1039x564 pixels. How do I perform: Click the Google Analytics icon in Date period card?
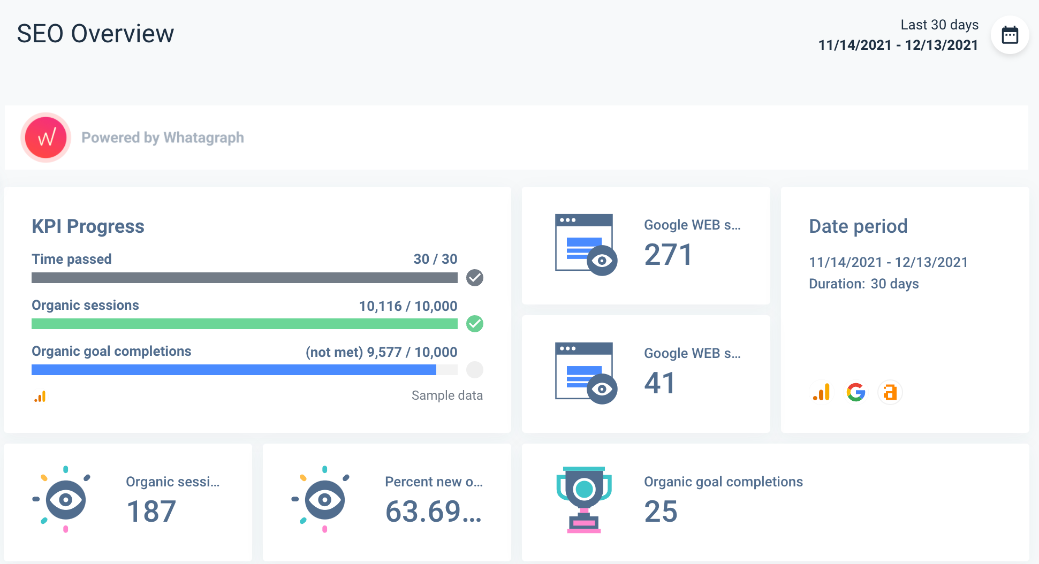pyautogui.click(x=821, y=392)
